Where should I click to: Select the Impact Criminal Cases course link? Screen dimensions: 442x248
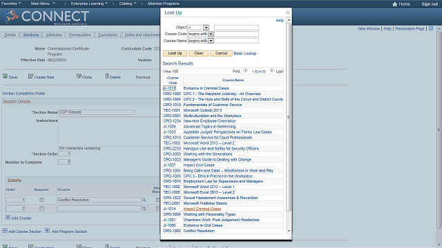[x=202, y=209]
